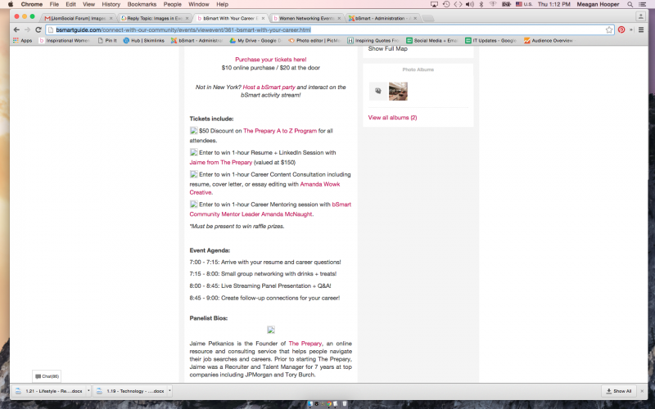Viewport: 655px width, 409px height.
Task: Open the Jaime from The Prepary link
Action: pyautogui.click(x=221, y=162)
